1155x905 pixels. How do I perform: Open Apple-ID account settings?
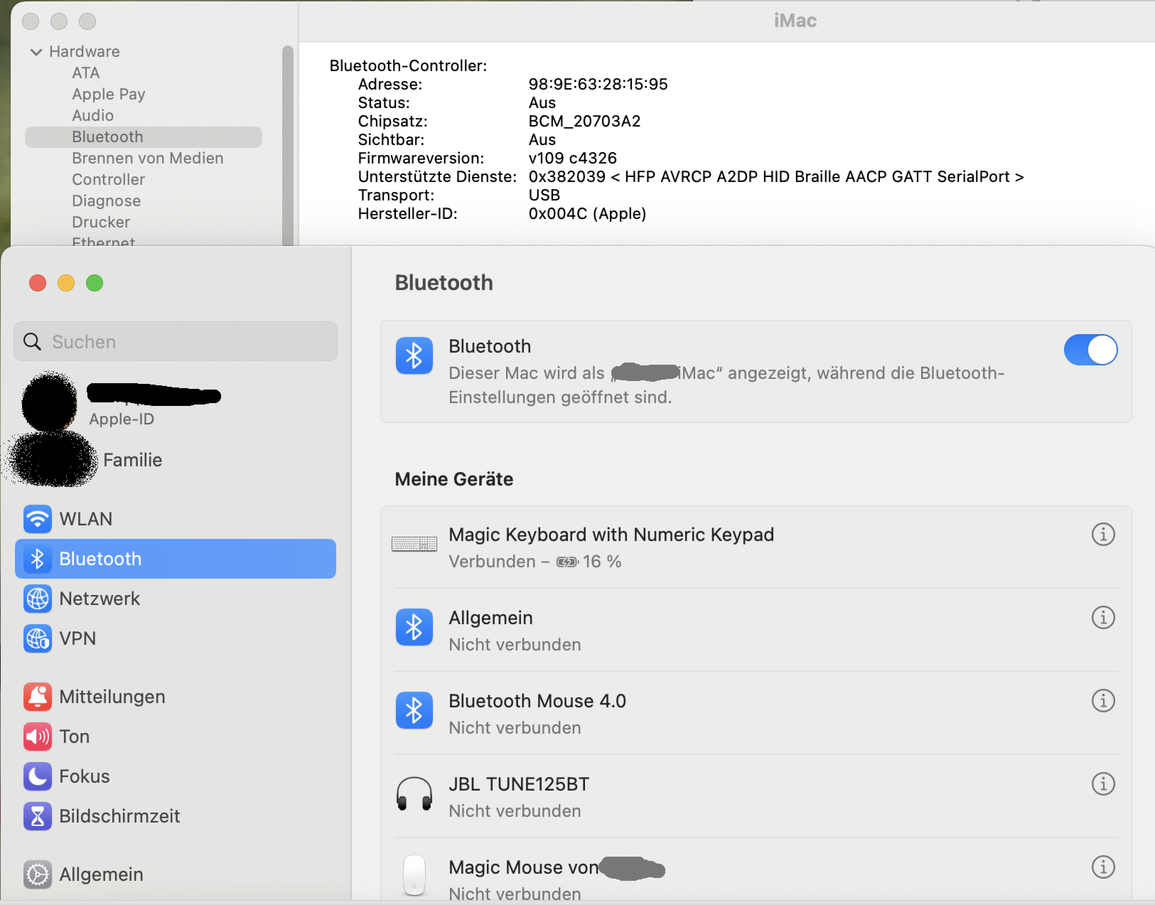pyautogui.click(x=121, y=419)
